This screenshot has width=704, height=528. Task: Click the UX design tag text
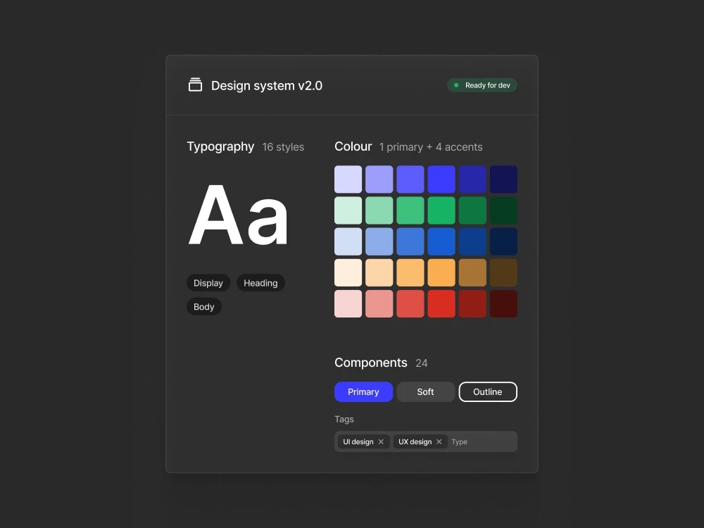[415, 442]
